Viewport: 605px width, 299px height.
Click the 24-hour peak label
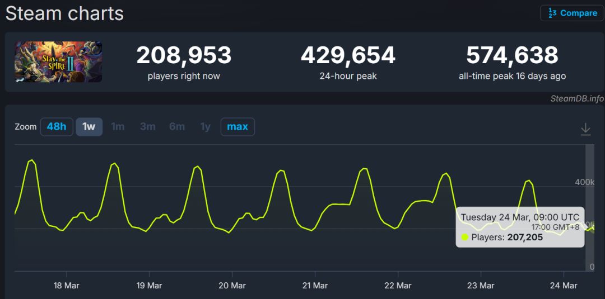(x=348, y=76)
